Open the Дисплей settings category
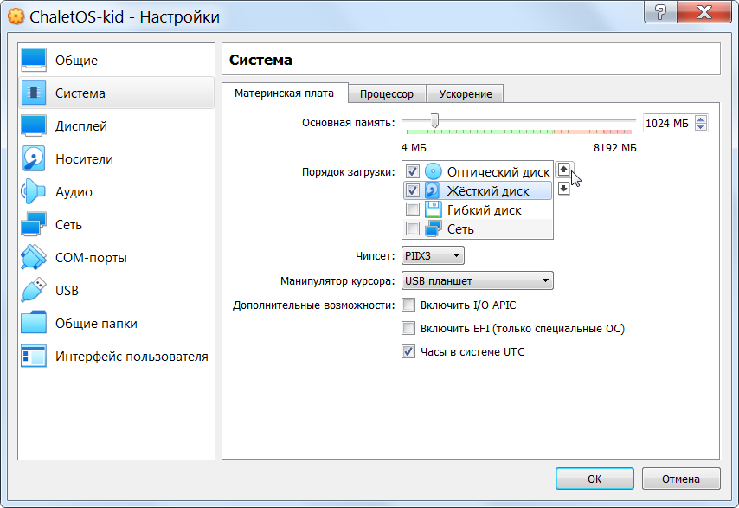The width and height of the screenshot is (739, 508). 117,125
